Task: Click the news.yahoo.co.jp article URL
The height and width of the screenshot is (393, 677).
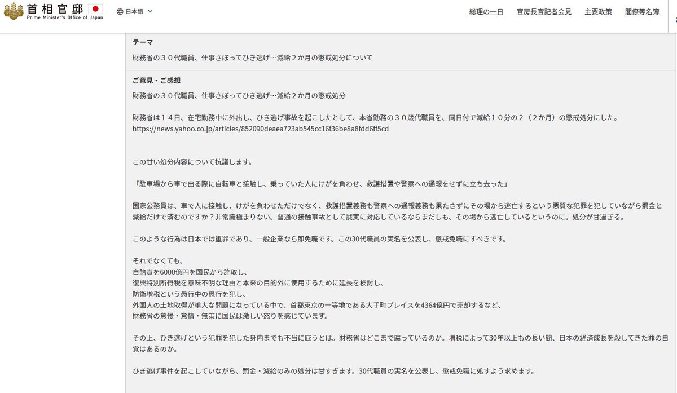Action: point(261,129)
